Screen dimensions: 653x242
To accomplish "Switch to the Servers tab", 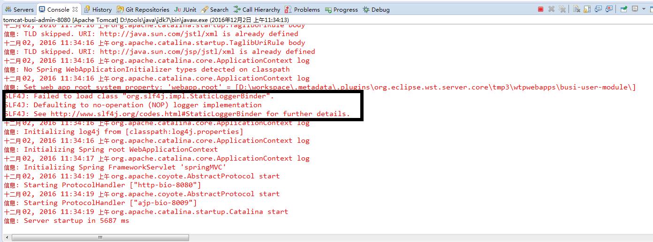I will coord(19,9).
